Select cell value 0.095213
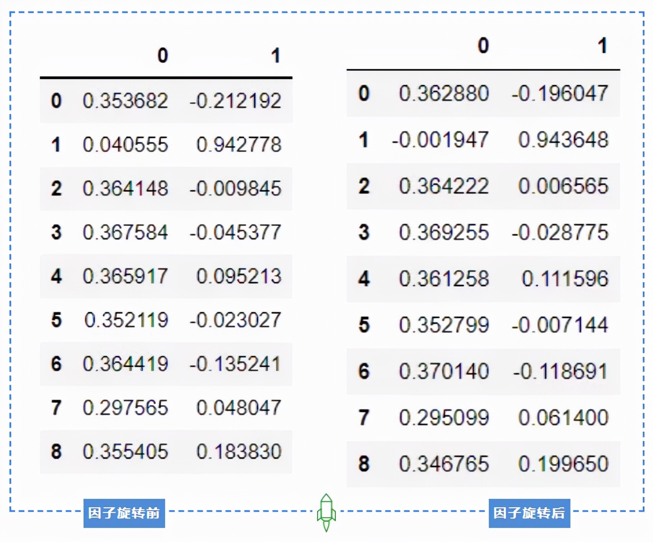This screenshot has width=653, height=542. point(239,276)
